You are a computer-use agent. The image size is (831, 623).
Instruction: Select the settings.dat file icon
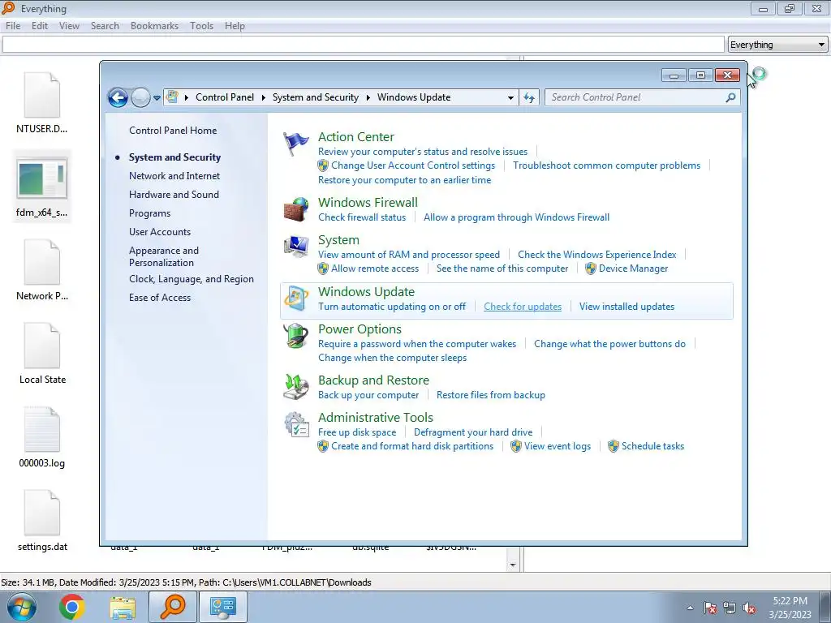42,513
